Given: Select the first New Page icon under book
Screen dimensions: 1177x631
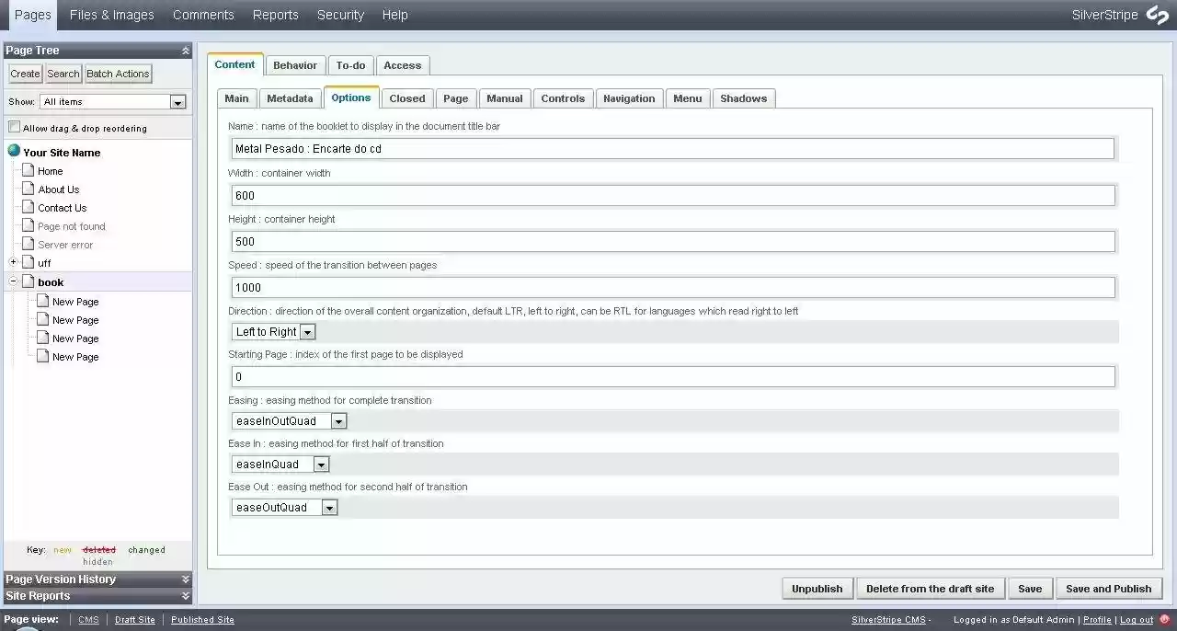Looking at the screenshot, I should point(40,301).
